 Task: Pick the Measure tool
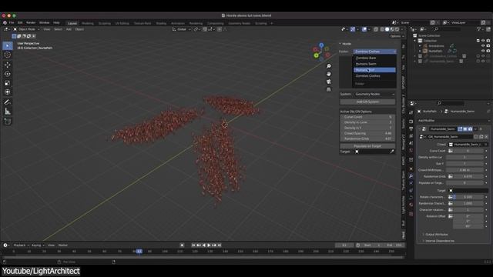pos(8,111)
